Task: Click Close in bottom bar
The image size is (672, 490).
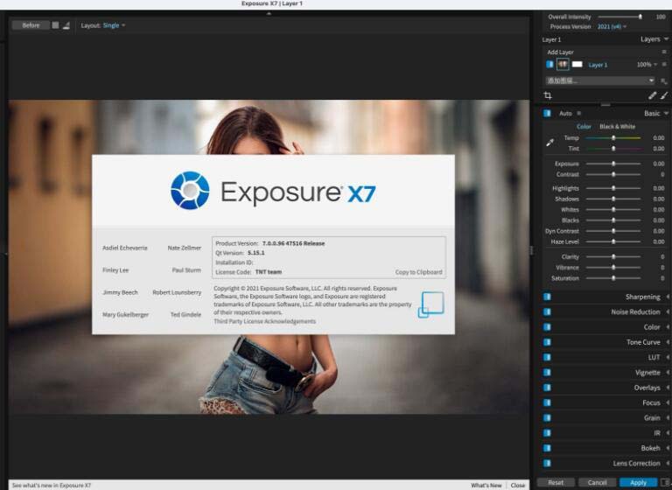Action: click(x=518, y=486)
